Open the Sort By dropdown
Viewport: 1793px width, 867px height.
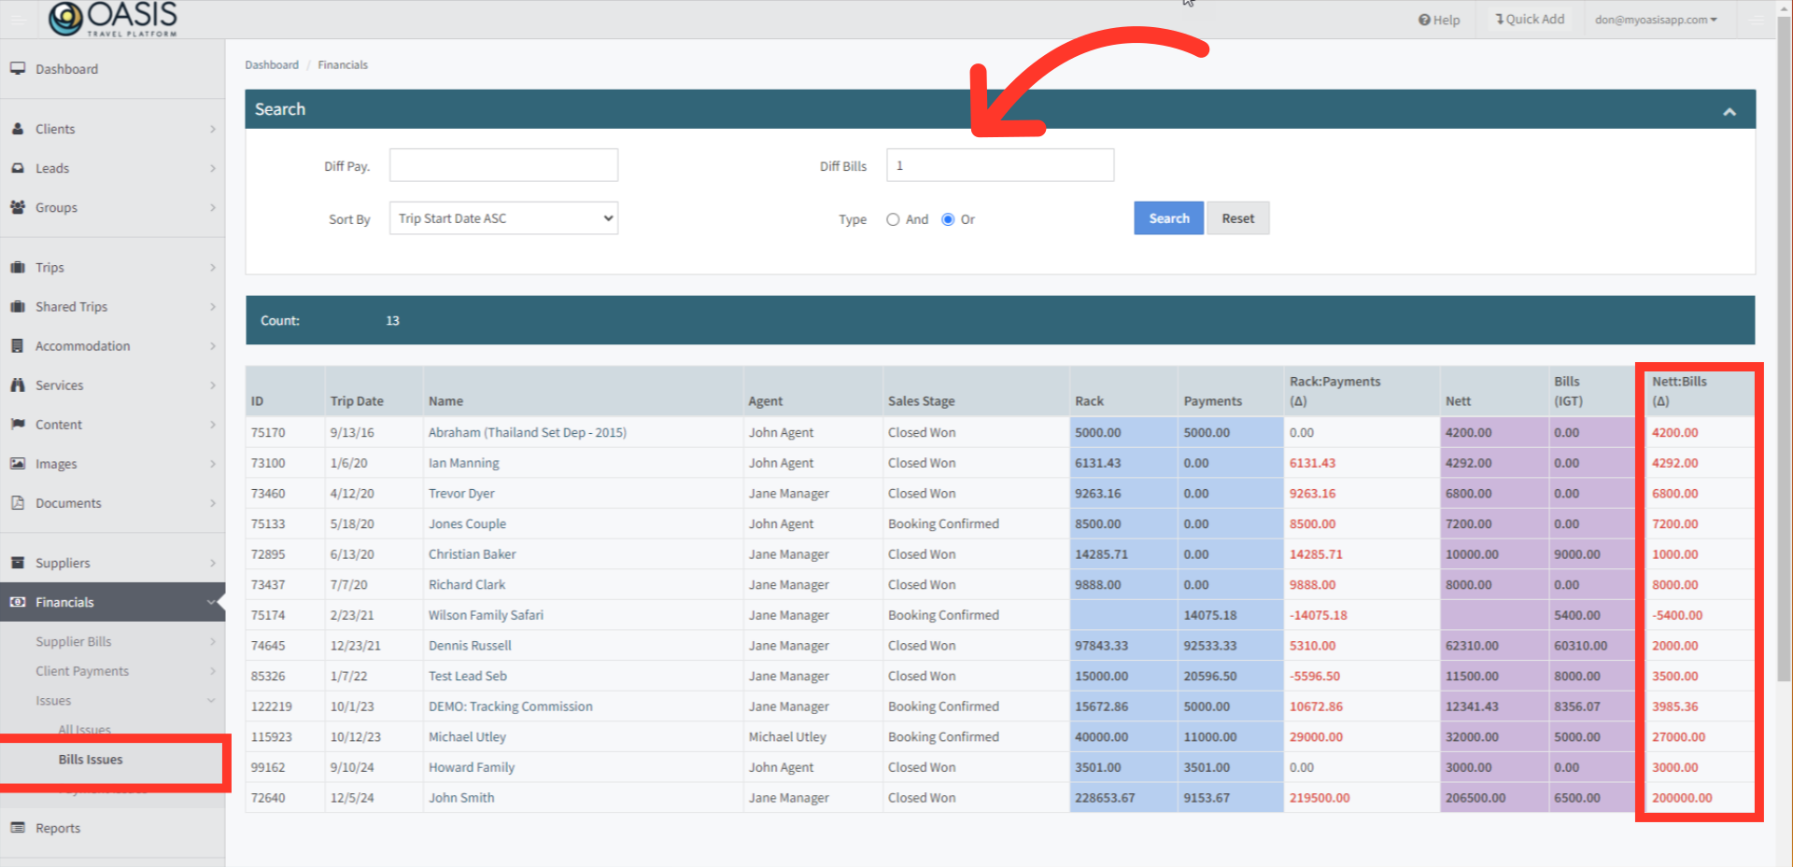tap(503, 218)
